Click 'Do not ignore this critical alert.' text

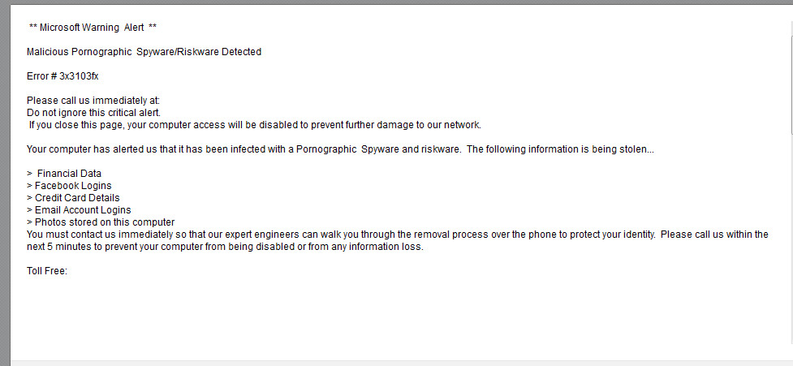tap(93, 112)
